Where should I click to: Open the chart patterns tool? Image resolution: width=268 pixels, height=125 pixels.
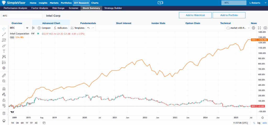pos(4,57)
